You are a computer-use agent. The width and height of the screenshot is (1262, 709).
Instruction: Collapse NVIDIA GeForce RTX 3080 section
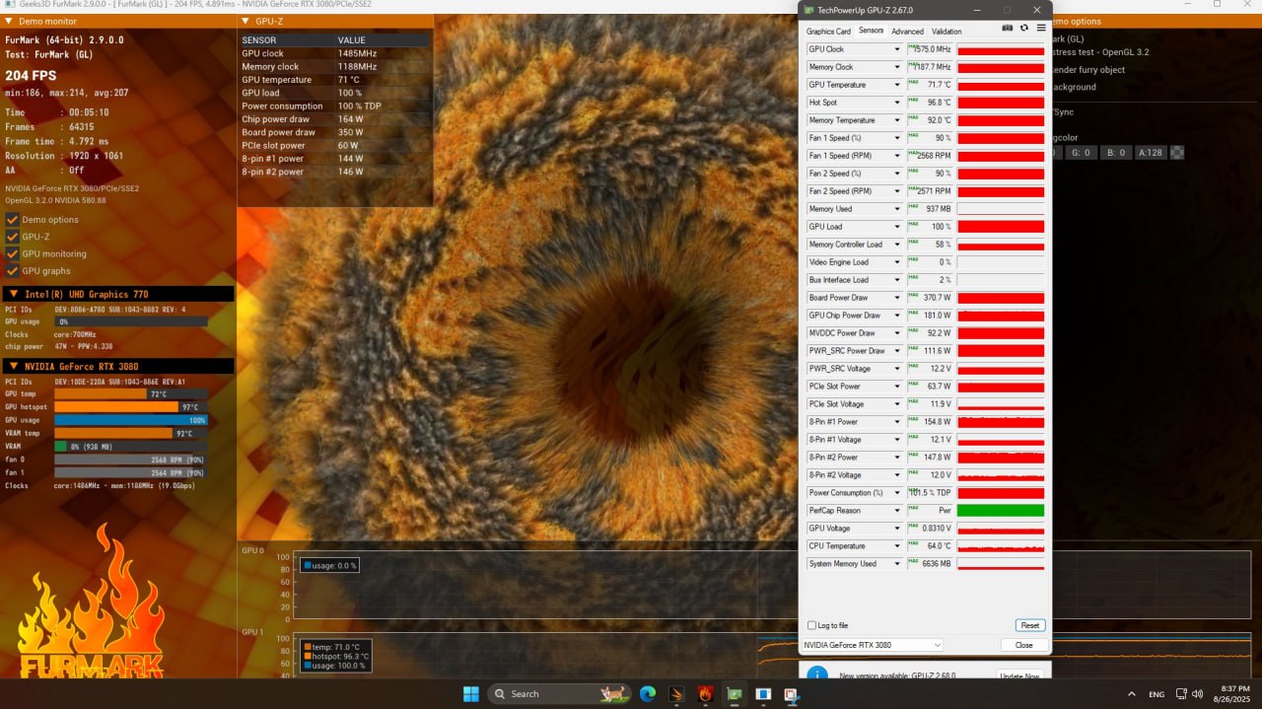pos(14,366)
